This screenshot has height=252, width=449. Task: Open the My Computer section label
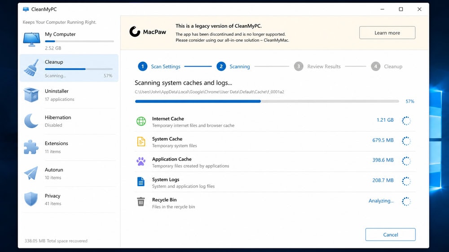[60, 34]
